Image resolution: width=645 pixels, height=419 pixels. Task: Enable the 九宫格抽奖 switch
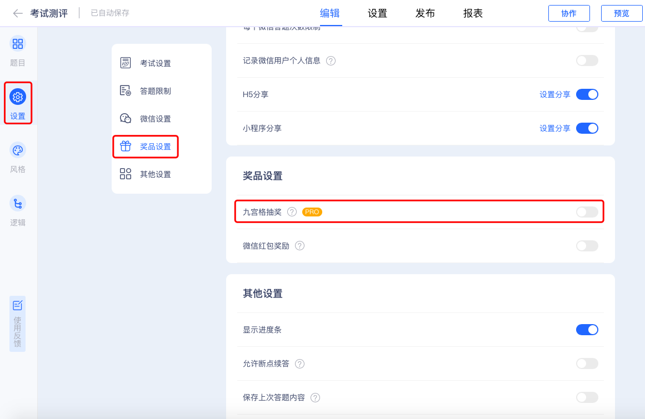pyautogui.click(x=587, y=212)
